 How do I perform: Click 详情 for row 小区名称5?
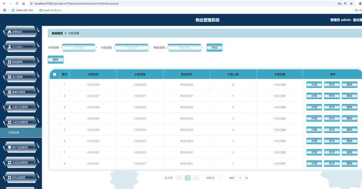point(314,118)
